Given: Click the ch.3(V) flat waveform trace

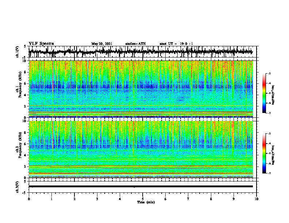Looking at the screenshot, I should [141, 187].
